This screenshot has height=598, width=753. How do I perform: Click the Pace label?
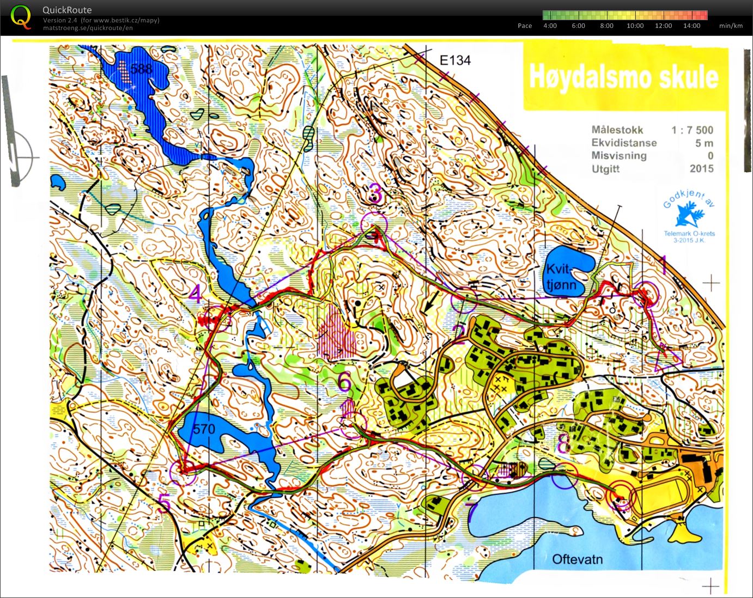pos(525,26)
